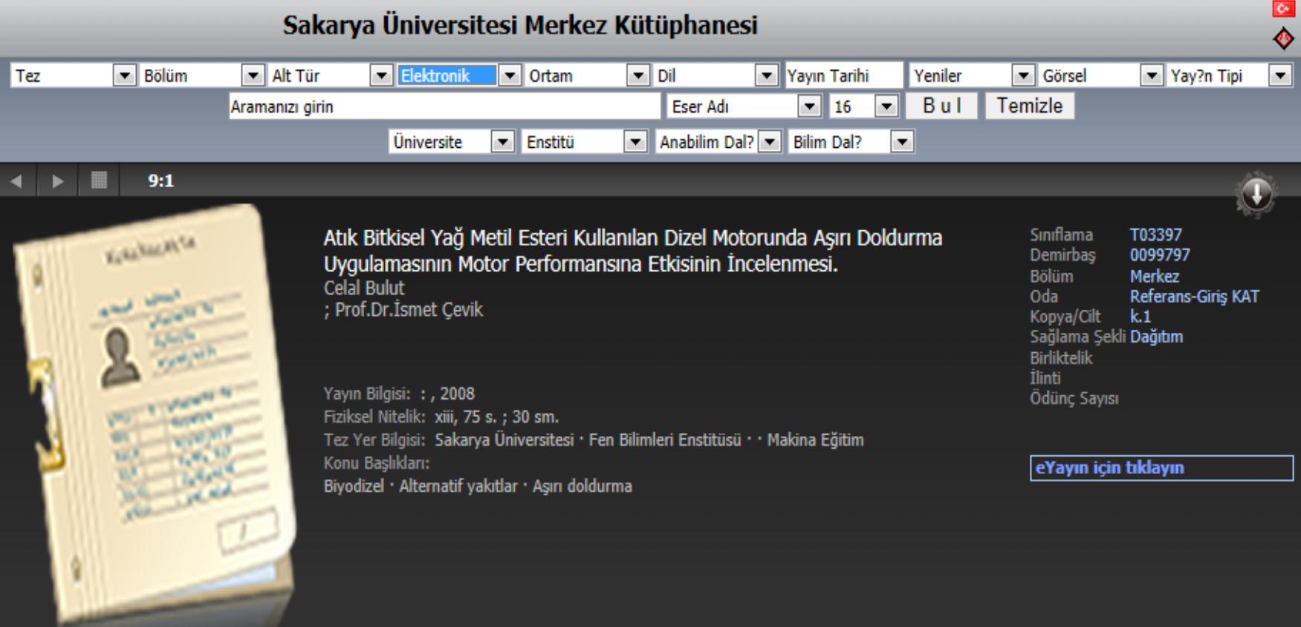Click eYayın için tıklayın link
Image resolution: width=1301 pixels, height=627 pixels.
click(x=1161, y=468)
